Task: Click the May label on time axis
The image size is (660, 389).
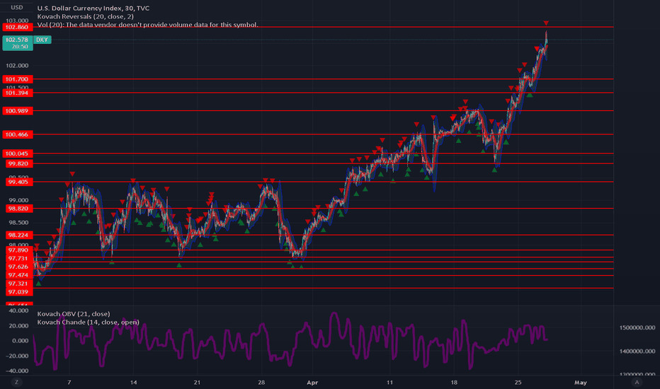Action: (581, 382)
